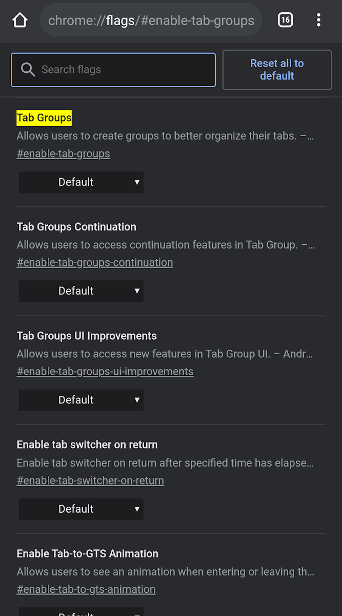Open the Tab Groups Default dropdown
342x616 pixels.
(81, 182)
